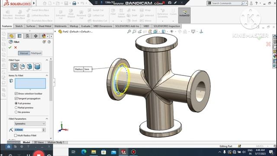Image resolution: width=277 pixels, height=156 pixels.
Task: Click the Radius callout value 3mm
Action: point(87,69)
